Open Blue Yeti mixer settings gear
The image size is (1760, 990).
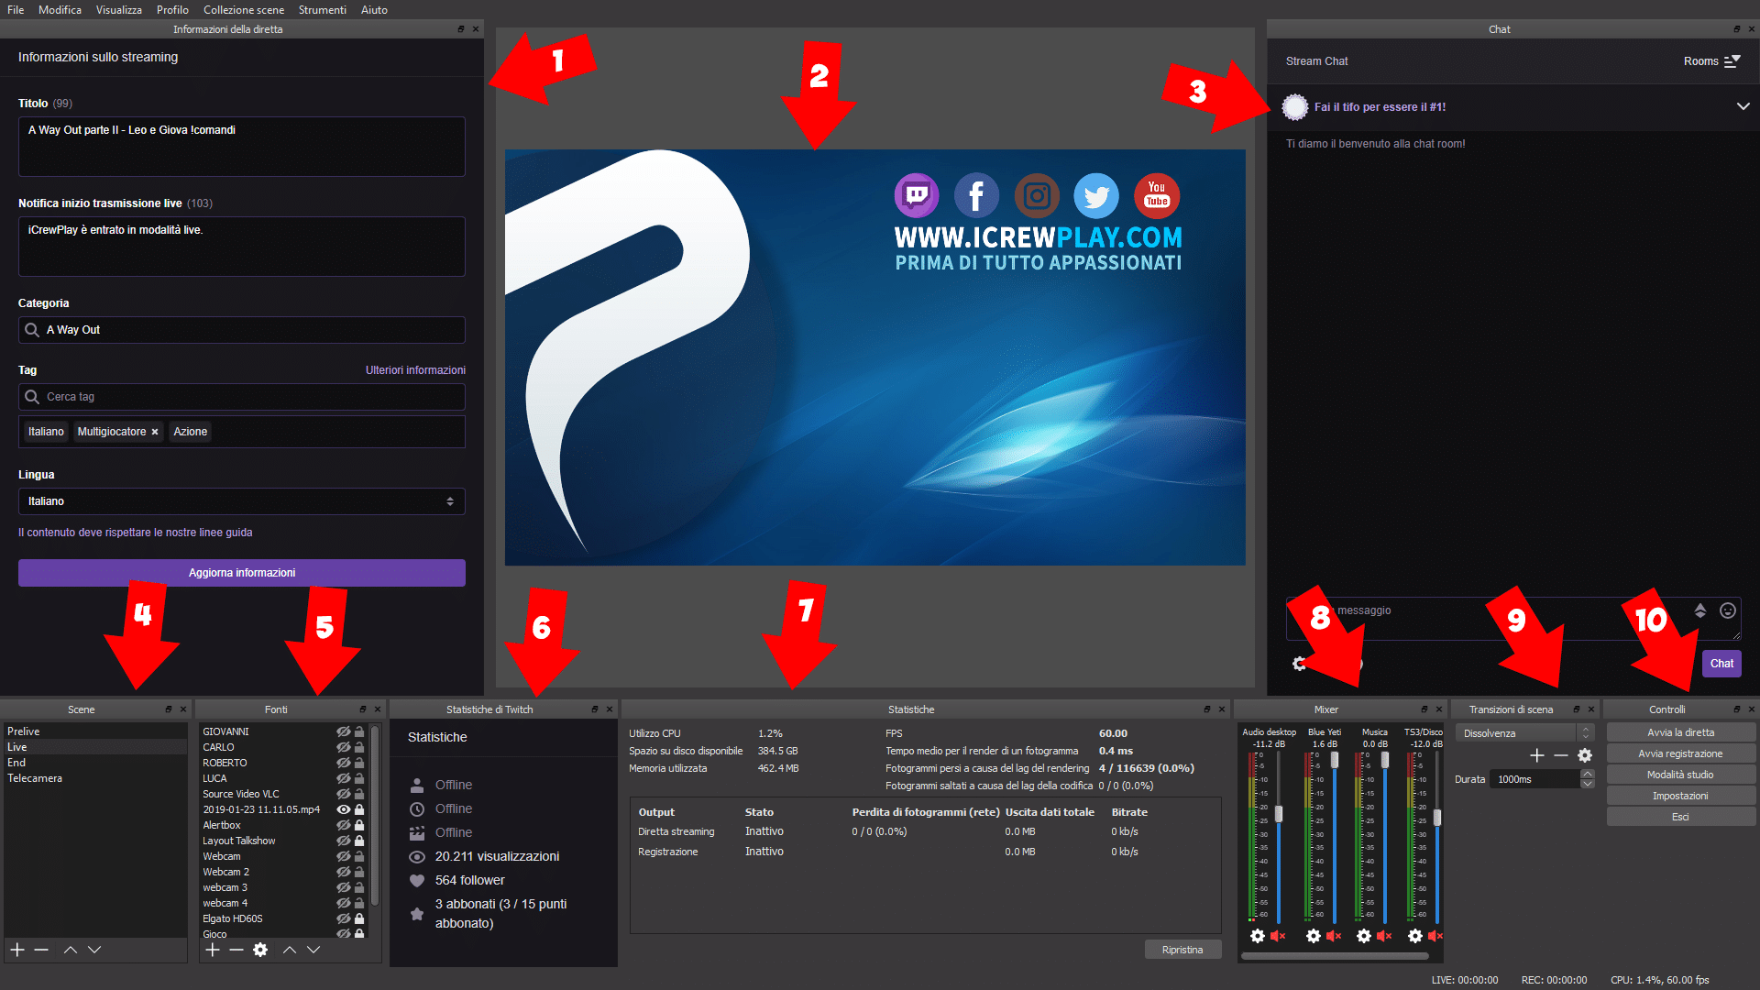(1314, 936)
